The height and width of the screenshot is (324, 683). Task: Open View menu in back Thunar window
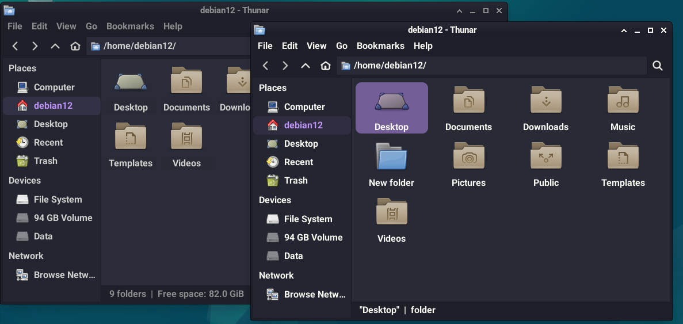point(66,26)
